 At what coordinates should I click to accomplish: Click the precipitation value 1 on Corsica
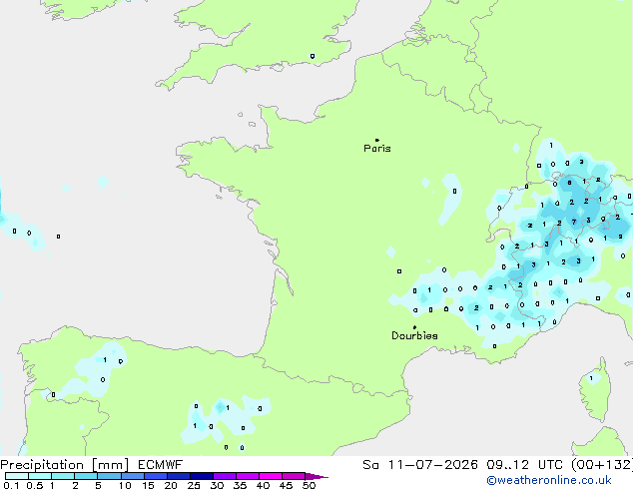pyautogui.click(x=591, y=378)
